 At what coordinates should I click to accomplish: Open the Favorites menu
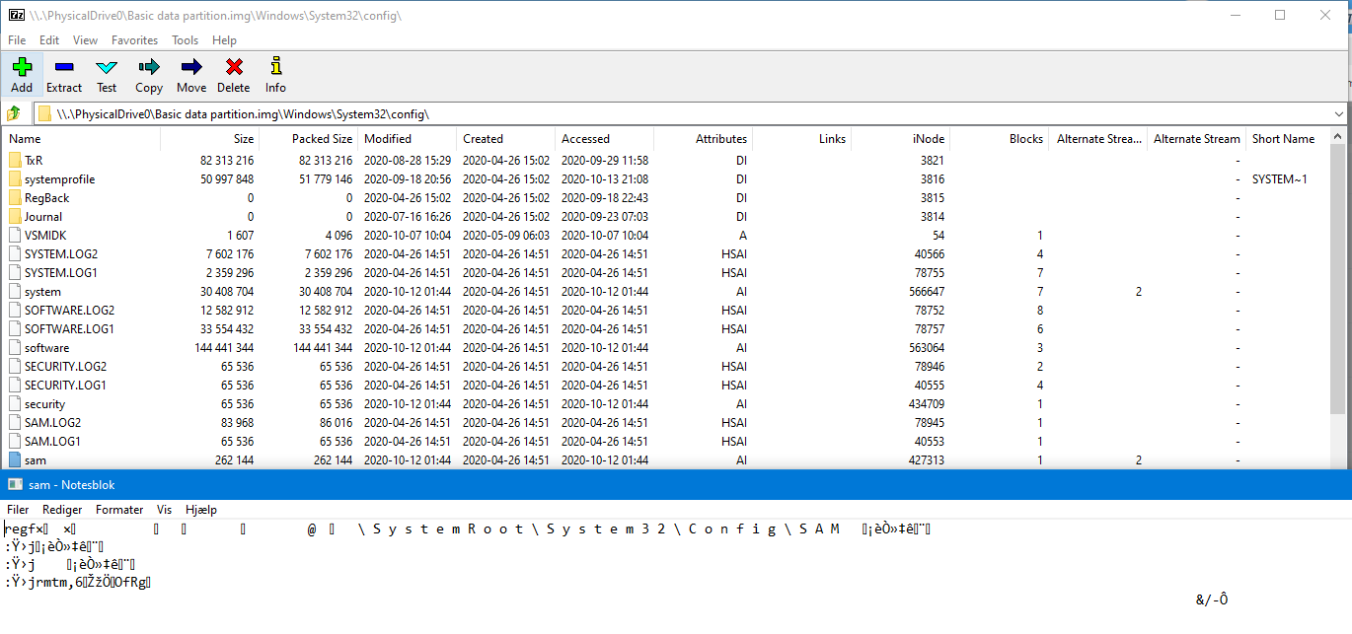click(134, 40)
